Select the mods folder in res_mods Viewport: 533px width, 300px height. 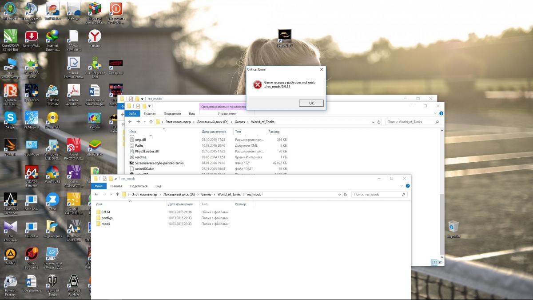(105, 224)
